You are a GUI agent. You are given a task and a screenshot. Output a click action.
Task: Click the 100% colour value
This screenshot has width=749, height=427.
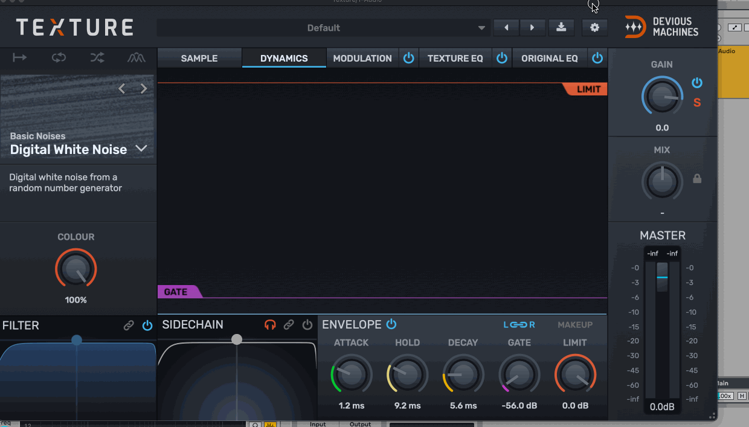coord(76,300)
